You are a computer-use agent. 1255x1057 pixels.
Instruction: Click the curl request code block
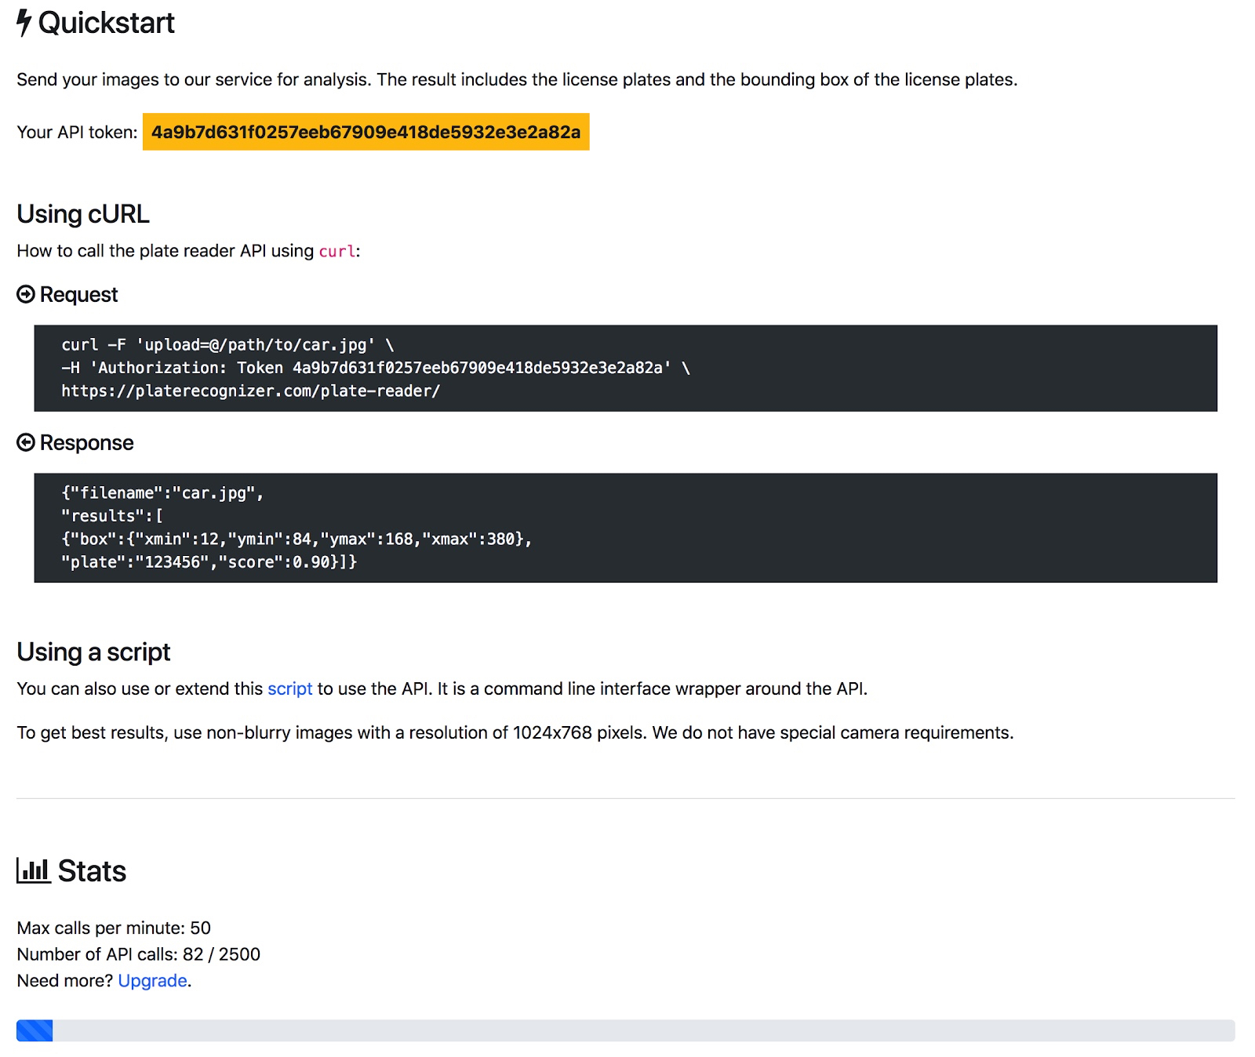tap(626, 368)
